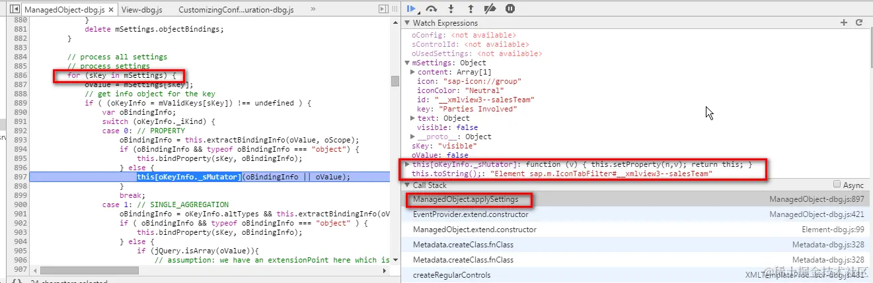
Task: Select ManagedObject.applySettings call frame
Action: coord(636,199)
